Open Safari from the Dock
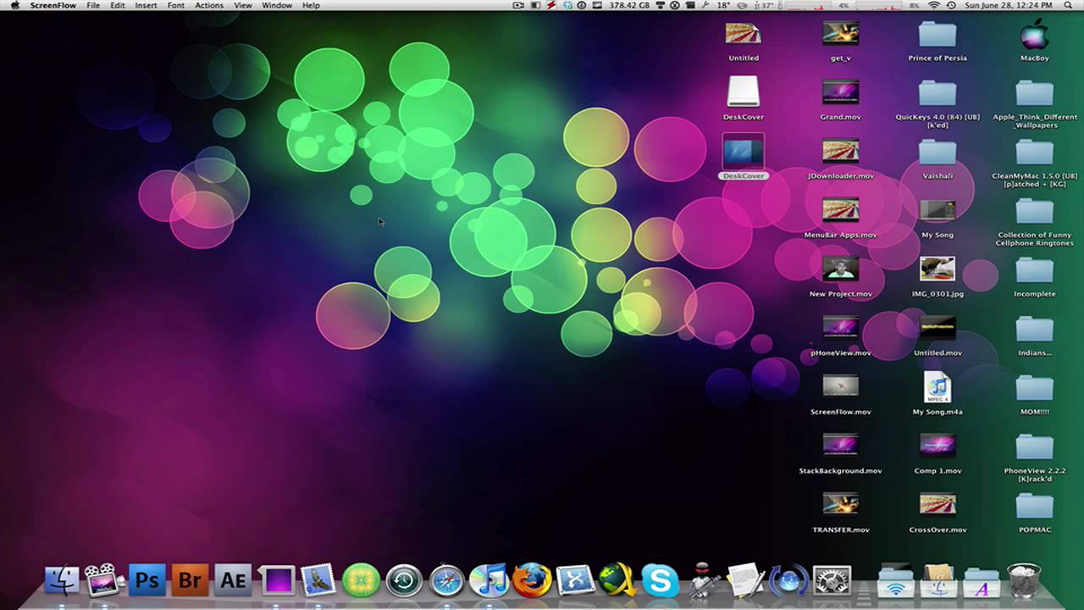 point(447,580)
